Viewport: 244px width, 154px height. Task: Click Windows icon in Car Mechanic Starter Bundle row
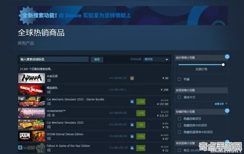click(49, 103)
